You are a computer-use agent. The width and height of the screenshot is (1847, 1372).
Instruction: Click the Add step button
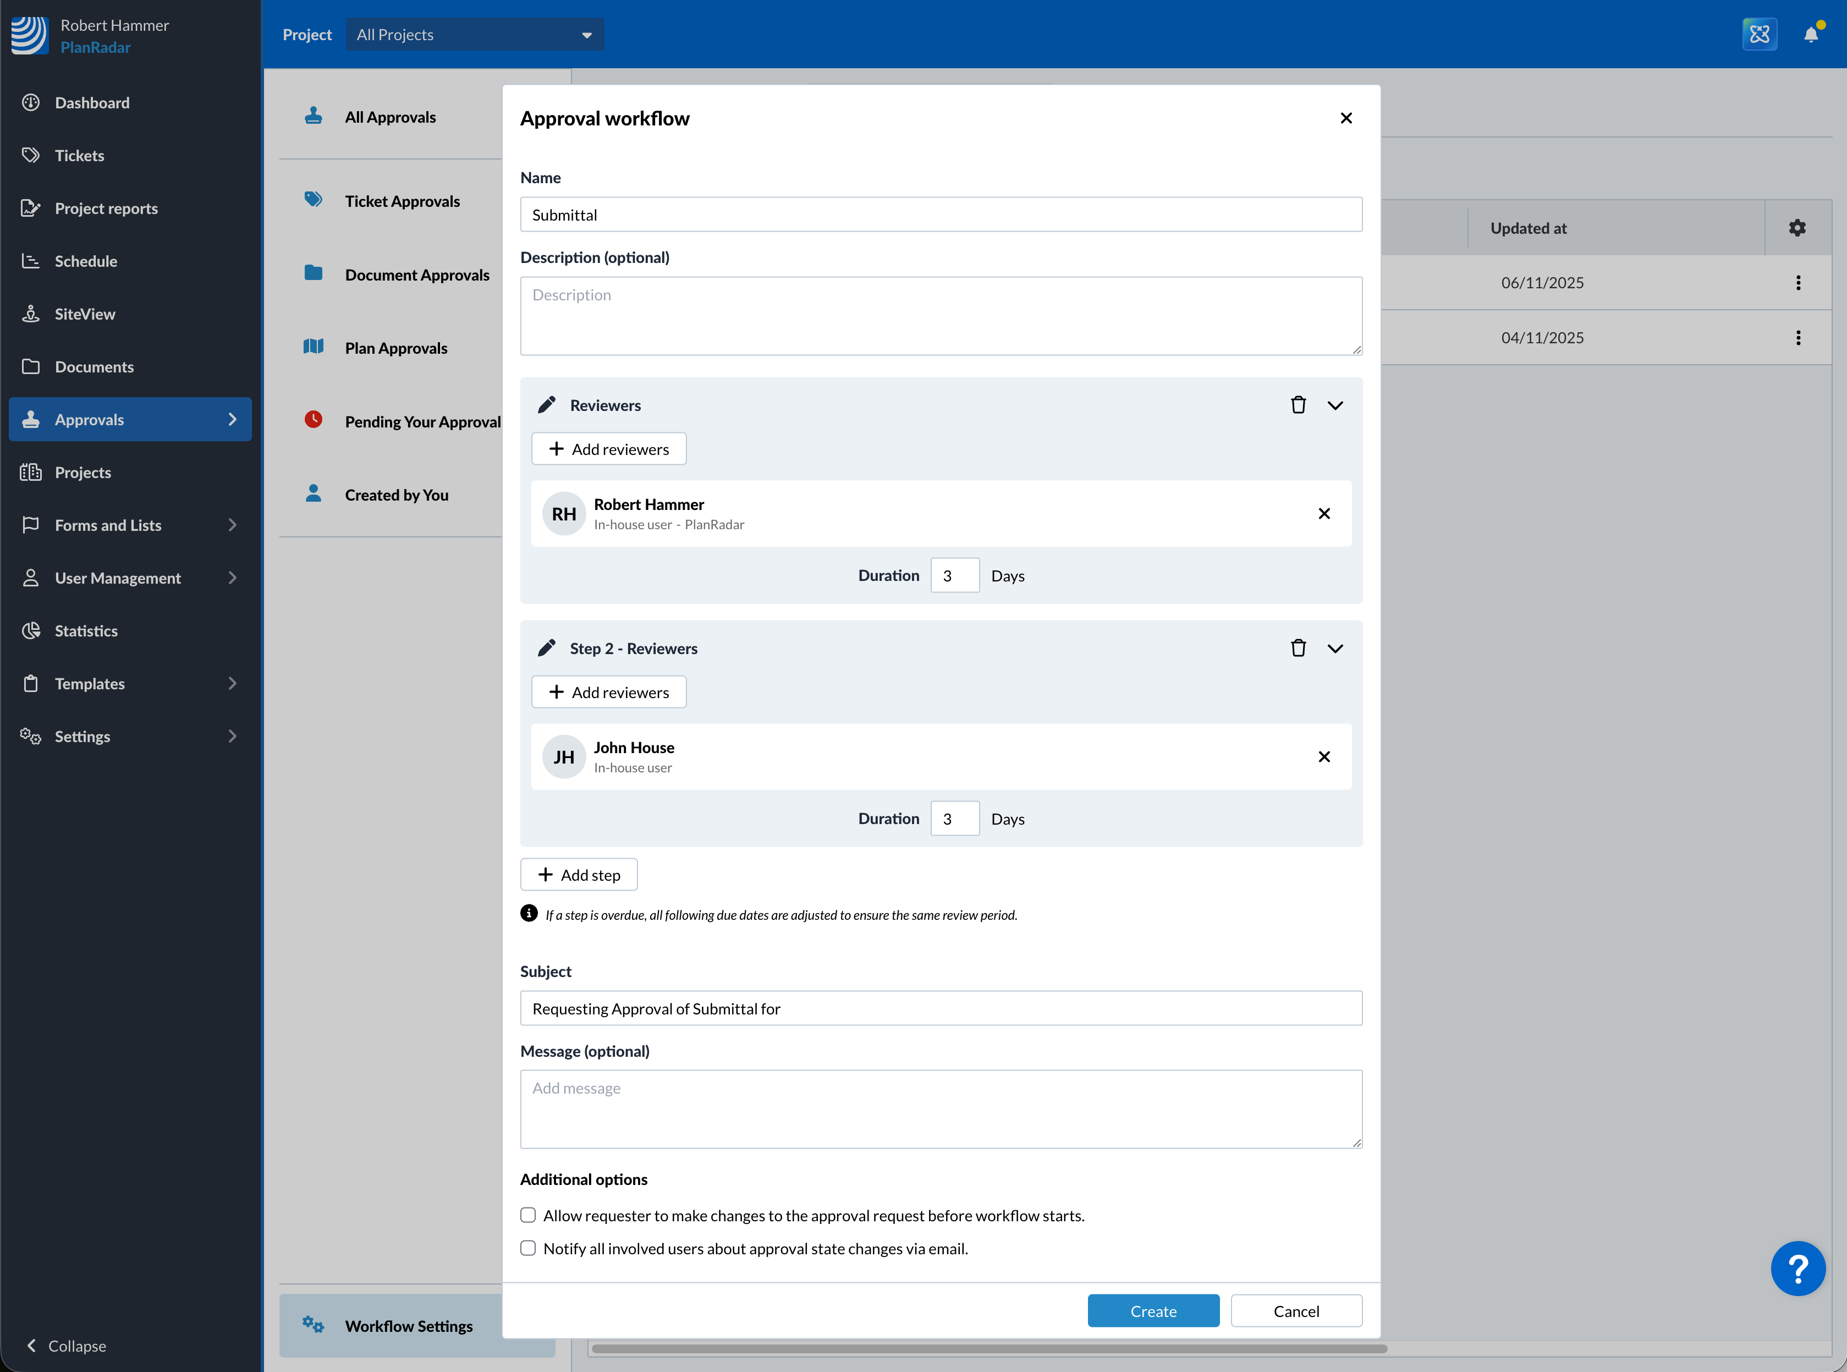pyautogui.click(x=579, y=875)
